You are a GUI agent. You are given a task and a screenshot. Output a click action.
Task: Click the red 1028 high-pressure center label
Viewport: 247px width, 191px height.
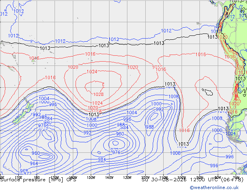[x=99, y=94]
